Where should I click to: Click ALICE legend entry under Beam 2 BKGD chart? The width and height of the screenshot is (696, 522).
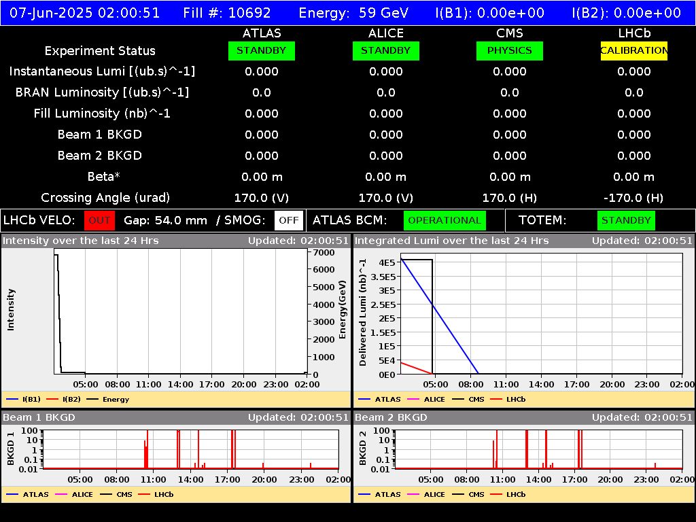coord(425,495)
